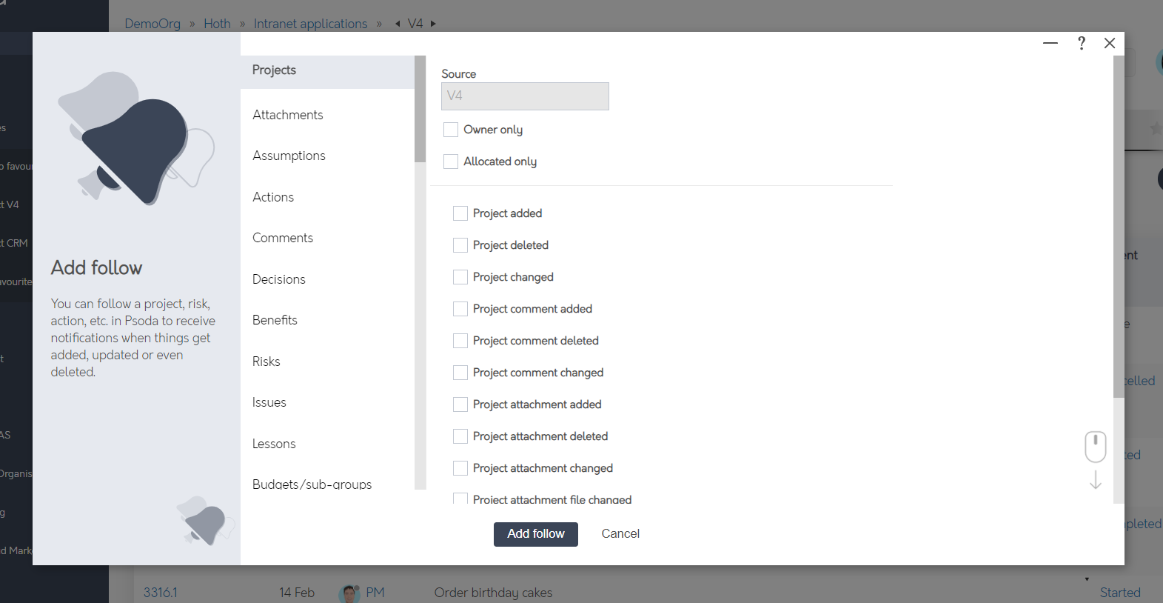Switch to the Risks category
The width and height of the screenshot is (1163, 603).
[x=266, y=362]
